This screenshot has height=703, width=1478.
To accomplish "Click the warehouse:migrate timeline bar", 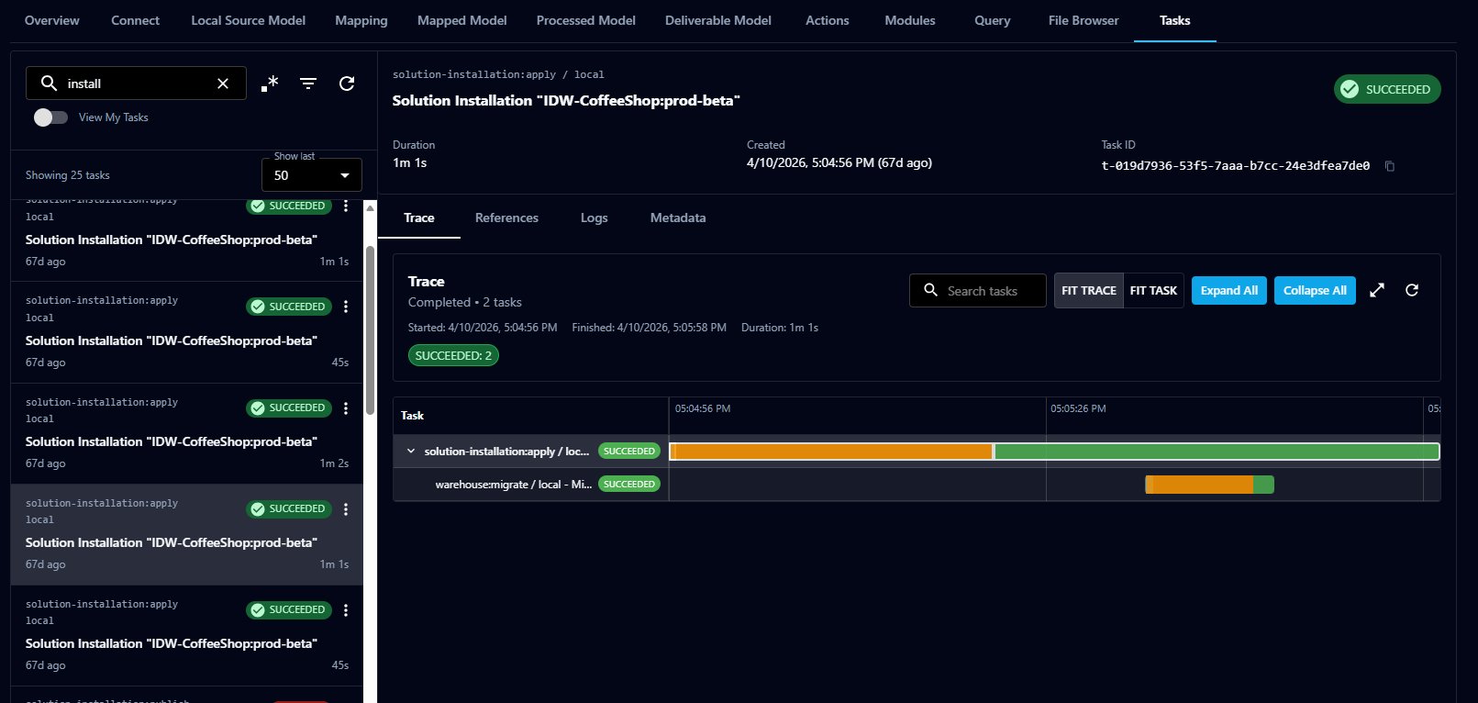I will (x=1209, y=485).
